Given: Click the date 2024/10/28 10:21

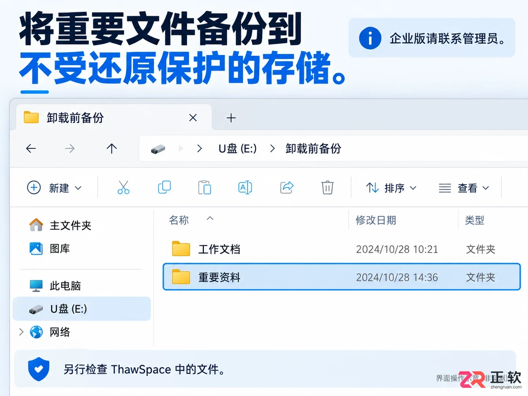Looking at the screenshot, I should point(397,249).
